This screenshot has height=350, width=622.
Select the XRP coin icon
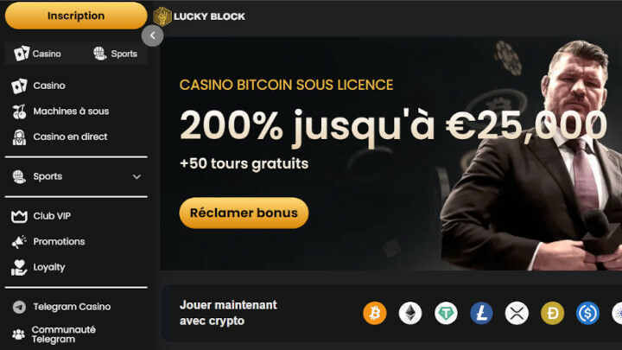(517, 313)
